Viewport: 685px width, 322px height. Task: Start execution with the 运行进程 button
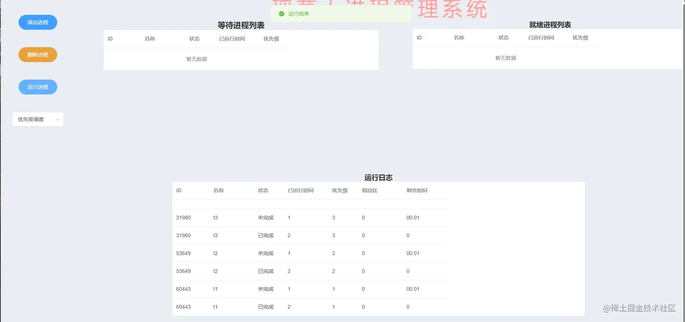click(x=38, y=87)
